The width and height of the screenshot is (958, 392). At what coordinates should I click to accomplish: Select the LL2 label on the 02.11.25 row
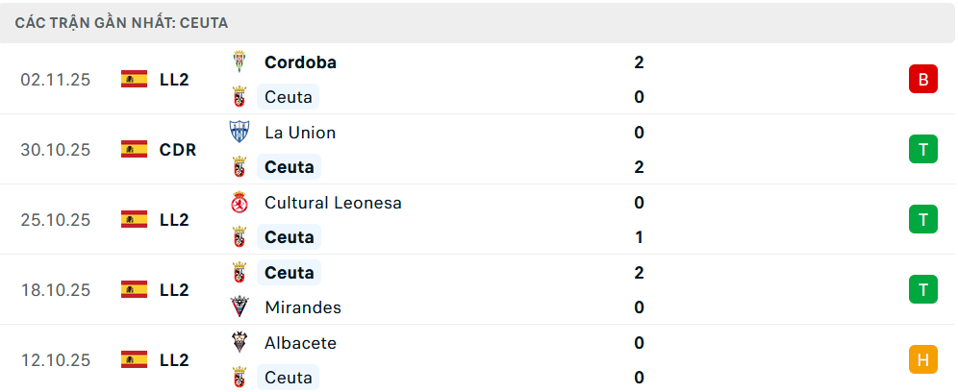[174, 79]
